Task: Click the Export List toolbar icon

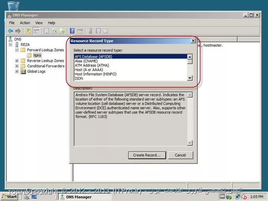Action: pos(62,31)
